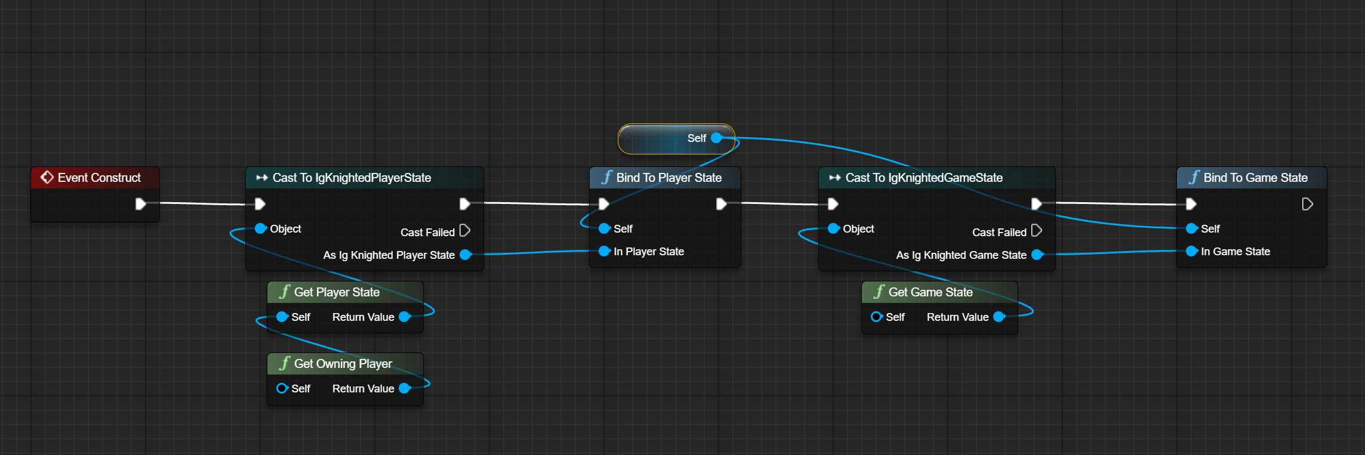The width and height of the screenshot is (1365, 455).
Task: Click the Object pin on Cast To IgKnightedPlayerState
Action: [x=261, y=228]
